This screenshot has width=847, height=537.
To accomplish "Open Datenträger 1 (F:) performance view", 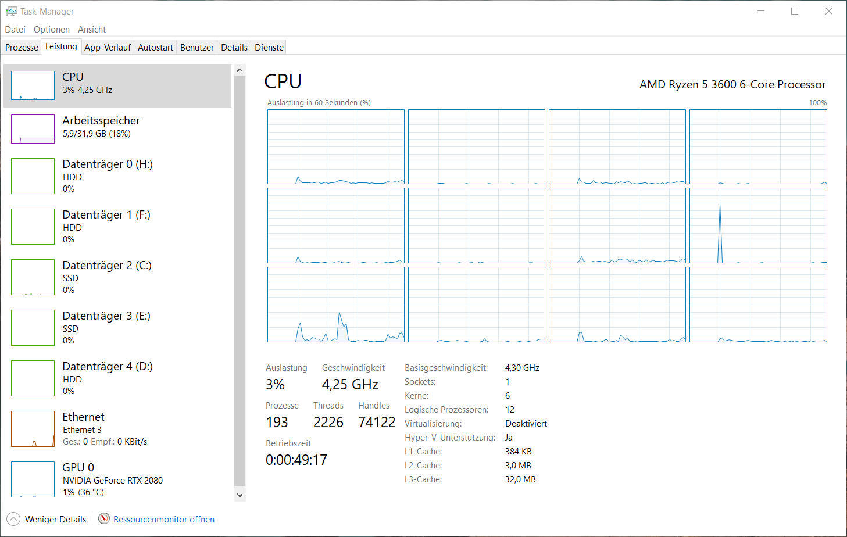I will (x=117, y=227).
